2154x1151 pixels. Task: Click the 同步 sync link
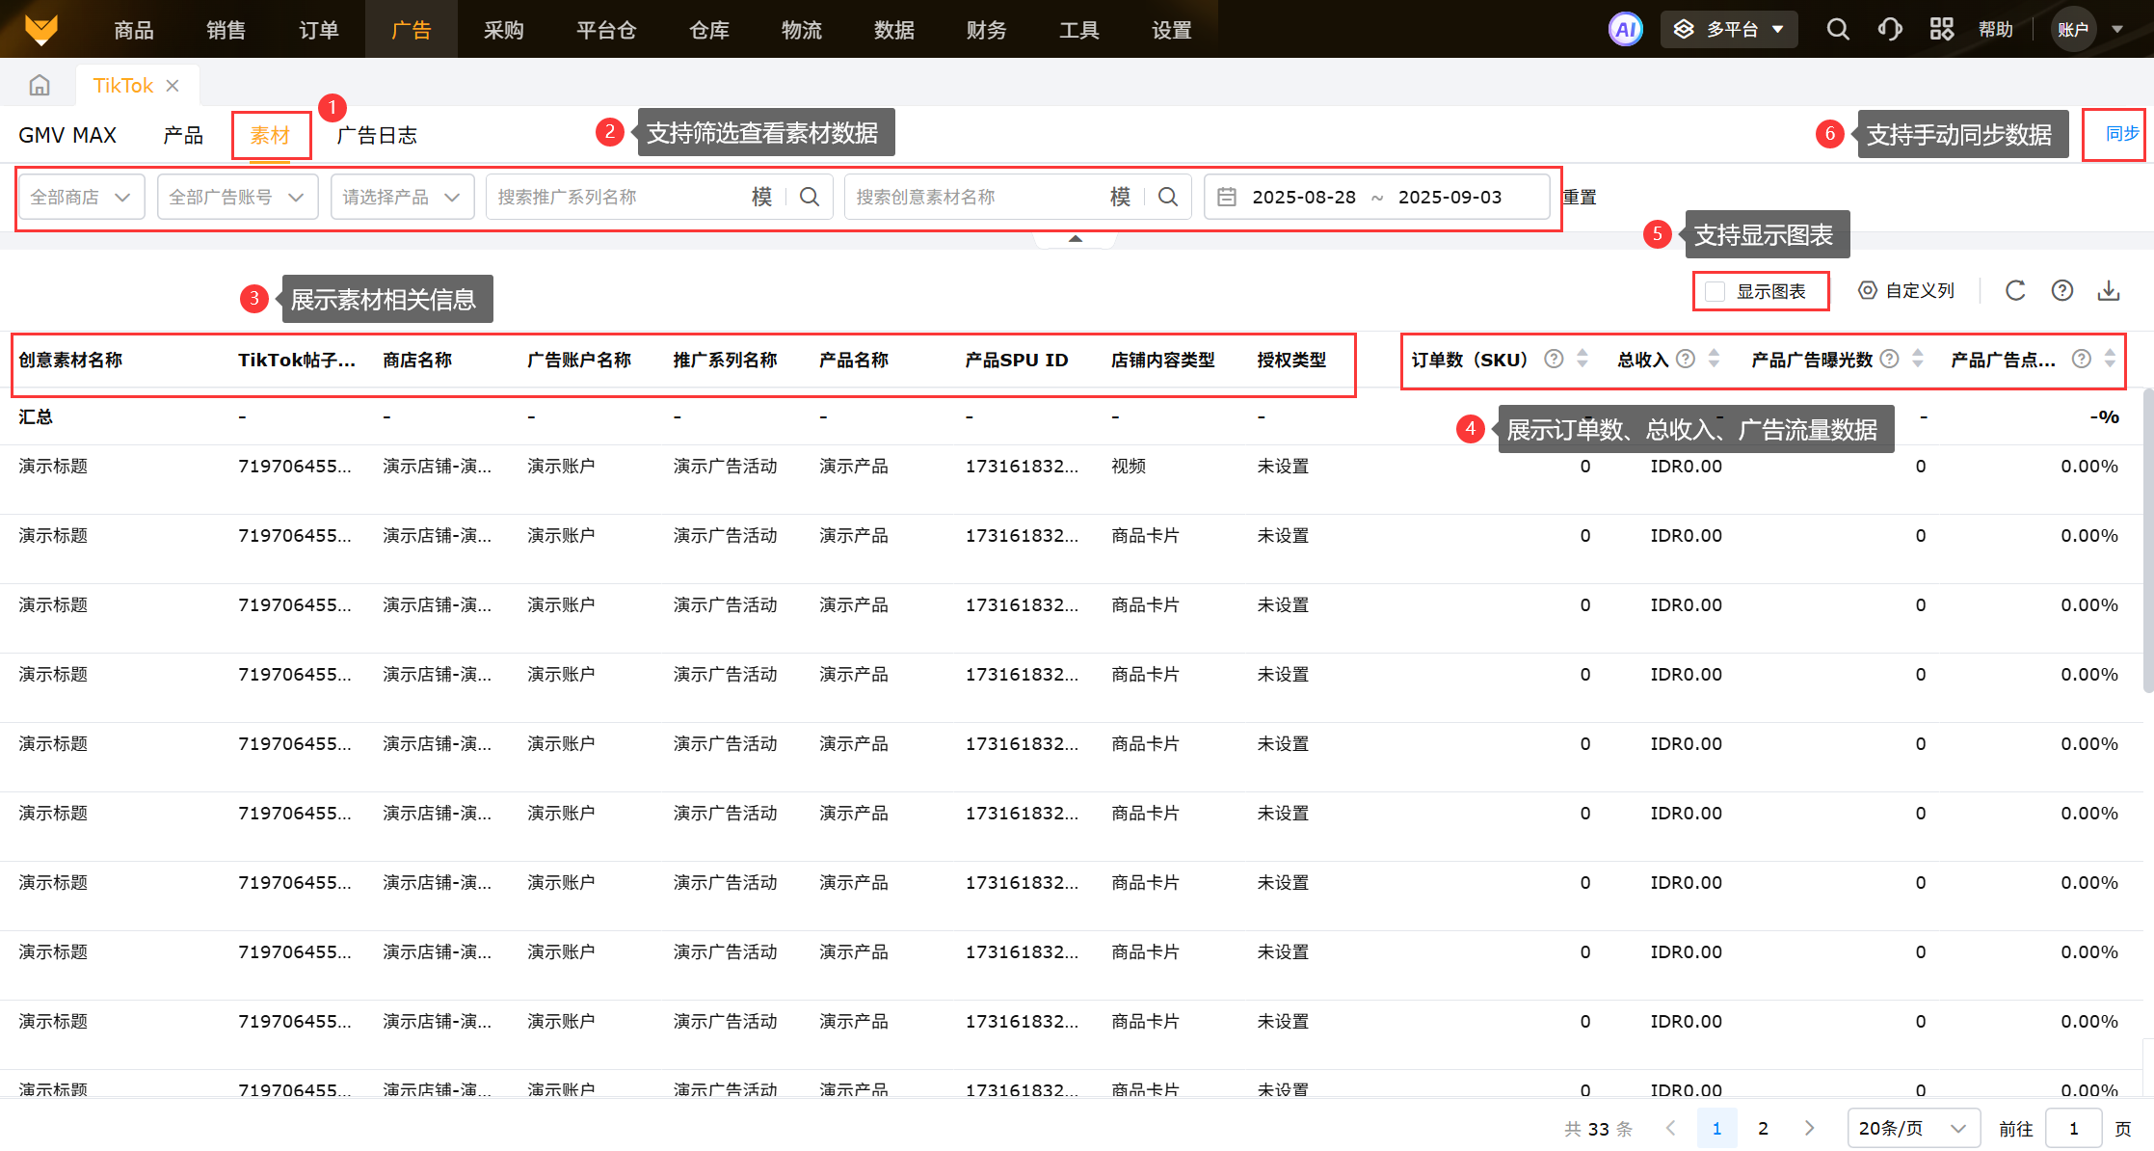click(2122, 134)
